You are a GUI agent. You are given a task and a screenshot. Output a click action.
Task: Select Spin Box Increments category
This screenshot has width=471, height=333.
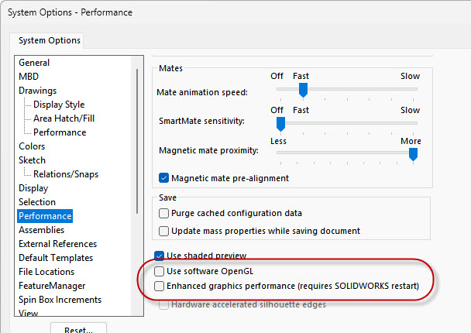click(x=60, y=300)
